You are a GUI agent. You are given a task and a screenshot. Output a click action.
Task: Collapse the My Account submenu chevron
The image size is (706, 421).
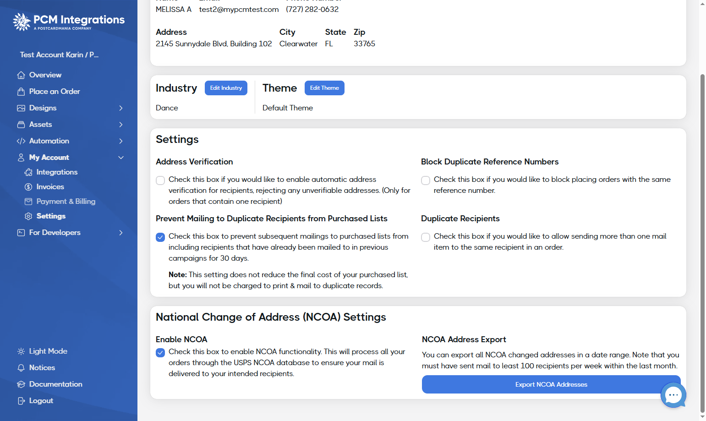[121, 158]
